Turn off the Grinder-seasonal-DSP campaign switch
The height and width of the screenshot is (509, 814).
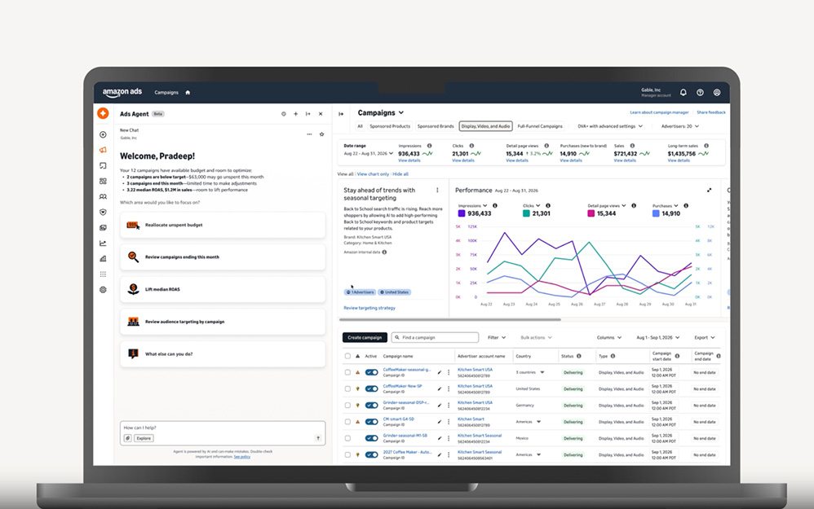click(x=372, y=406)
